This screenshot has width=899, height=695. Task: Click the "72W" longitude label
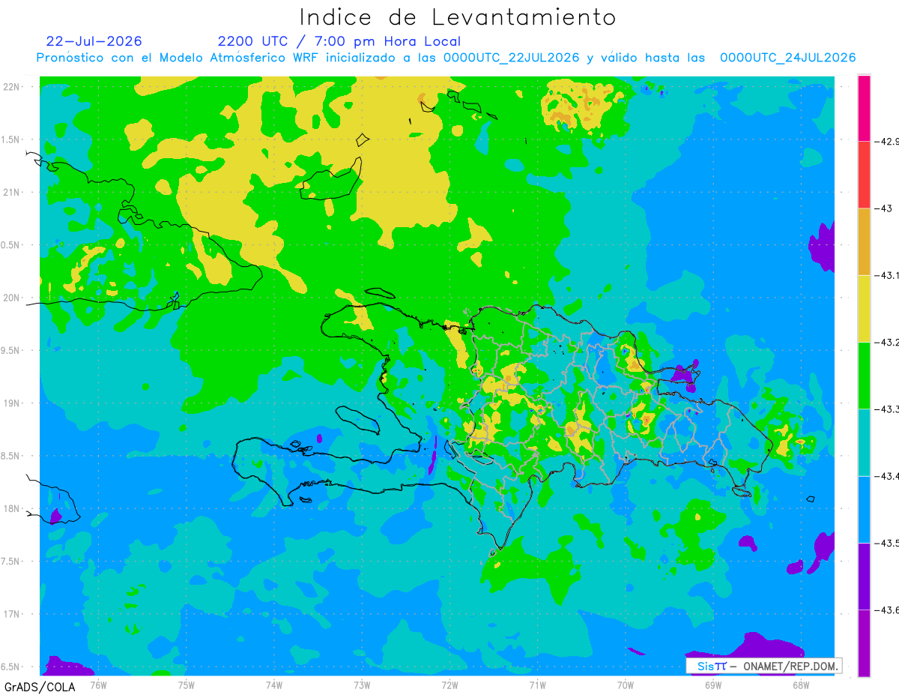coord(449,684)
